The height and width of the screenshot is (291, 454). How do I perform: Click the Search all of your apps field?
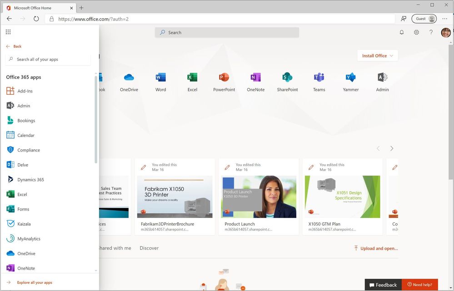(x=48, y=60)
